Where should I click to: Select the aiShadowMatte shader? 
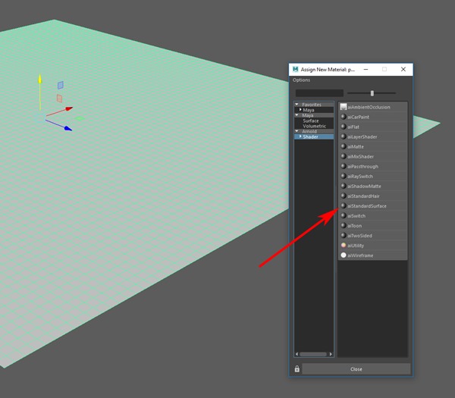point(373,186)
